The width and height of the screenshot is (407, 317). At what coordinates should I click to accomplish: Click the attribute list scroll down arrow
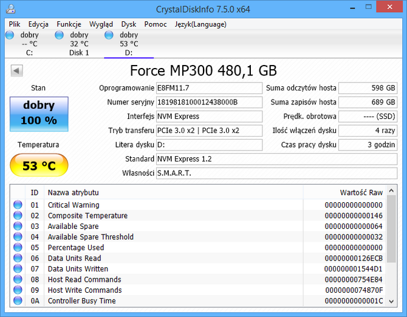391,301
